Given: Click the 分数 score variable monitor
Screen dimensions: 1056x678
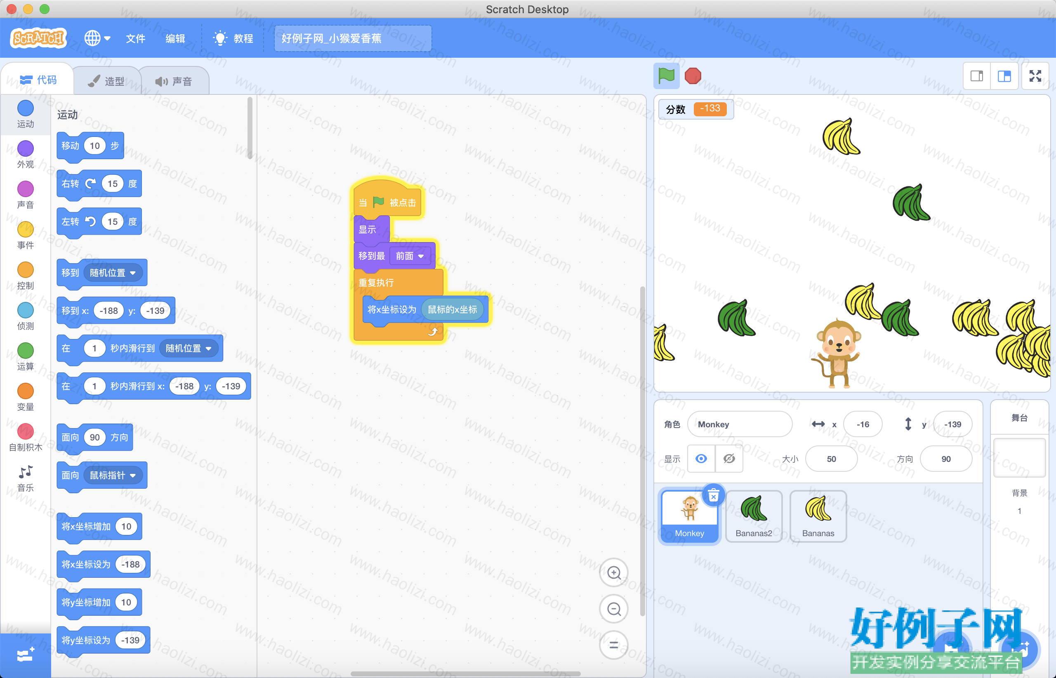Looking at the screenshot, I should [x=696, y=109].
